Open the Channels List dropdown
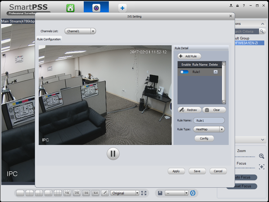This screenshot has height=202, width=269. click(80, 31)
